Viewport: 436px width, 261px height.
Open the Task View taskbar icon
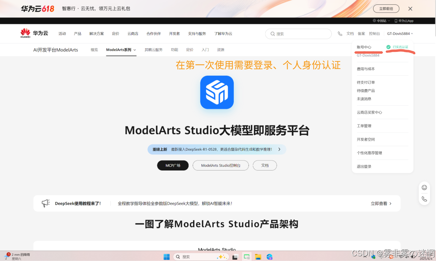pyautogui.click(x=235, y=257)
